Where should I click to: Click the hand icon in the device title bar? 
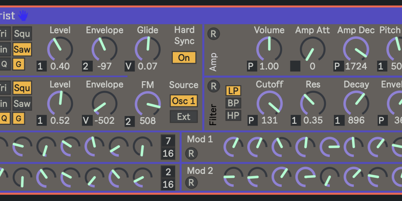(23, 16)
